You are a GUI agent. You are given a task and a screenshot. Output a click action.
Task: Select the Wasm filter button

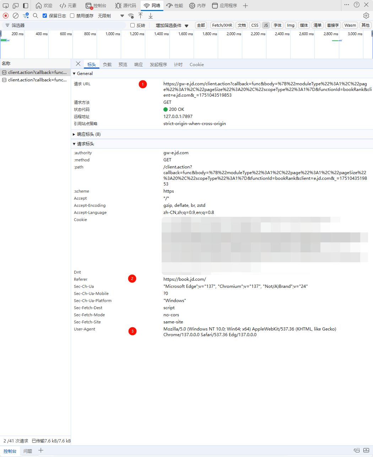click(350, 25)
